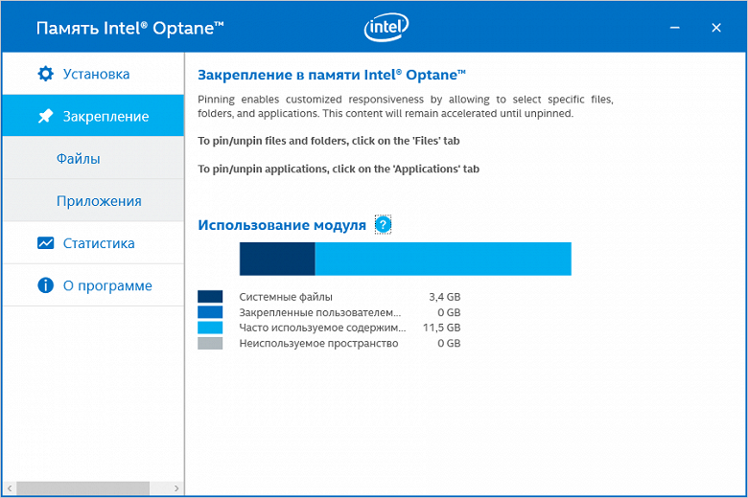Click the Системные файлы legend color swatch

(210, 297)
